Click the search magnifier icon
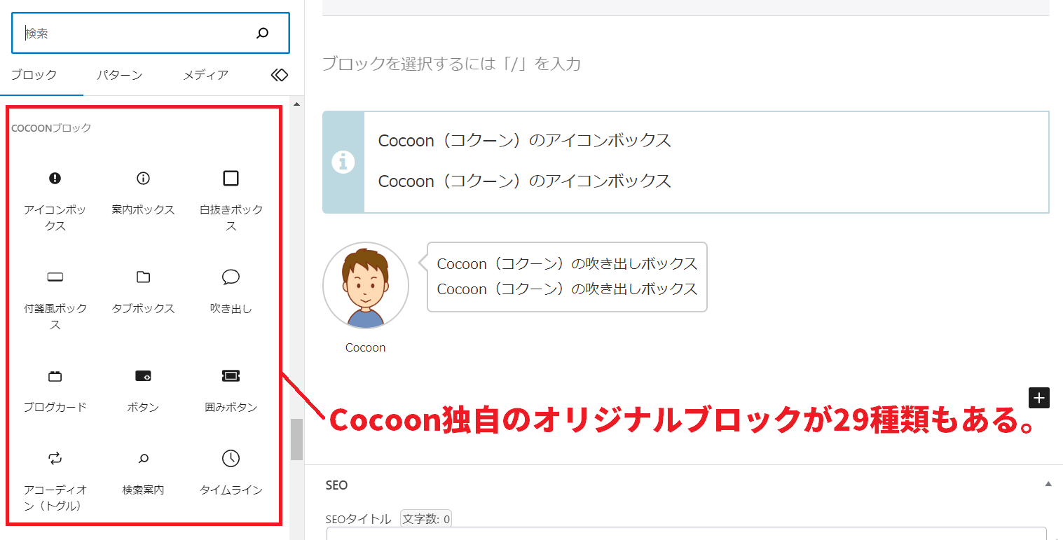This screenshot has height=540, width=1063. pos(263,33)
